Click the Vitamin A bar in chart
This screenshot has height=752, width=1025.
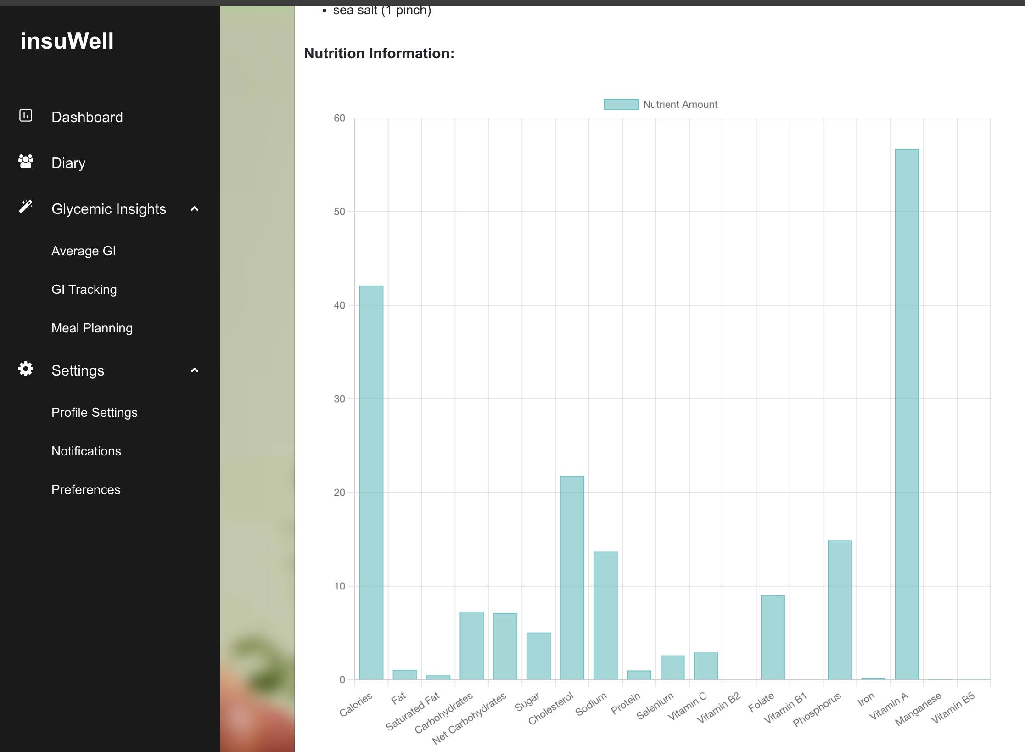pos(907,413)
